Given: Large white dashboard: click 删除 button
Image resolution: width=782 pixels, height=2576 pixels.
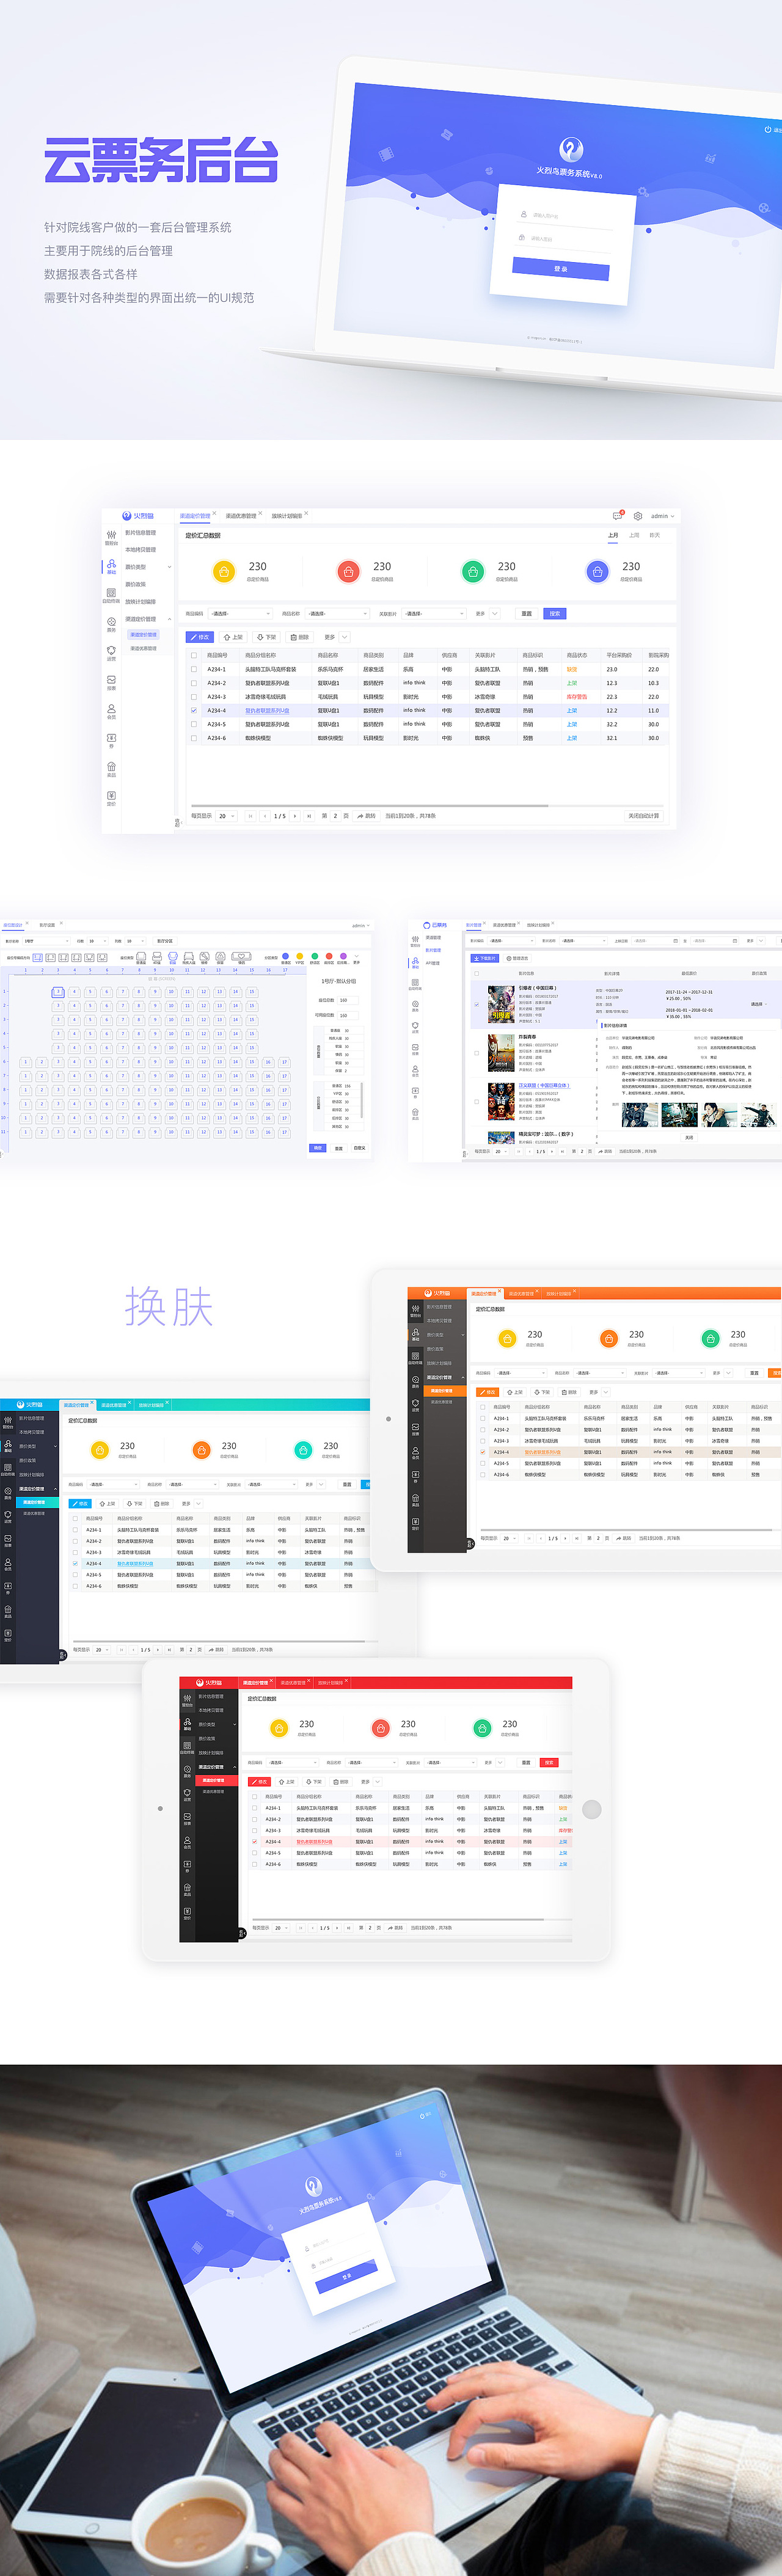Looking at the screenshot, I should click(x=300, y=637).
